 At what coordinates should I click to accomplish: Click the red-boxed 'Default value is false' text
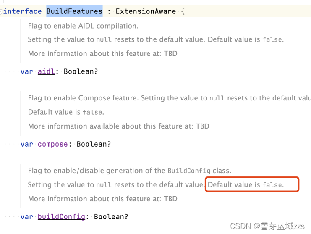point(246,185)
